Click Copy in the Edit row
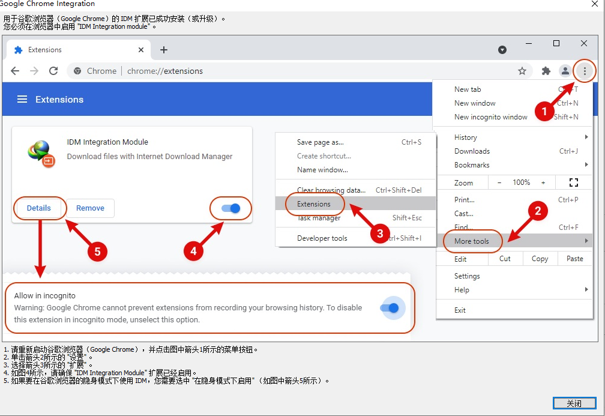The width and height of the screenshot is (605, 416). (540, 259)
